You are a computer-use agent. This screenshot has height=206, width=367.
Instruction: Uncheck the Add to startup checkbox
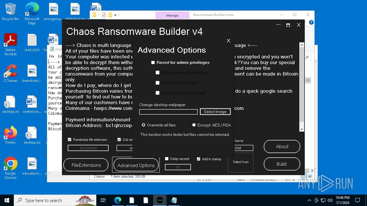(x=198, y=159)
